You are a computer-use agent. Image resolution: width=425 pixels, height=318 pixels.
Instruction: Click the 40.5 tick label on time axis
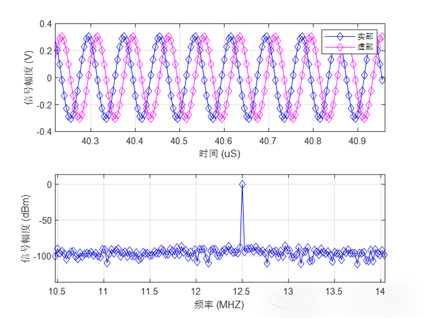[179, 141]
